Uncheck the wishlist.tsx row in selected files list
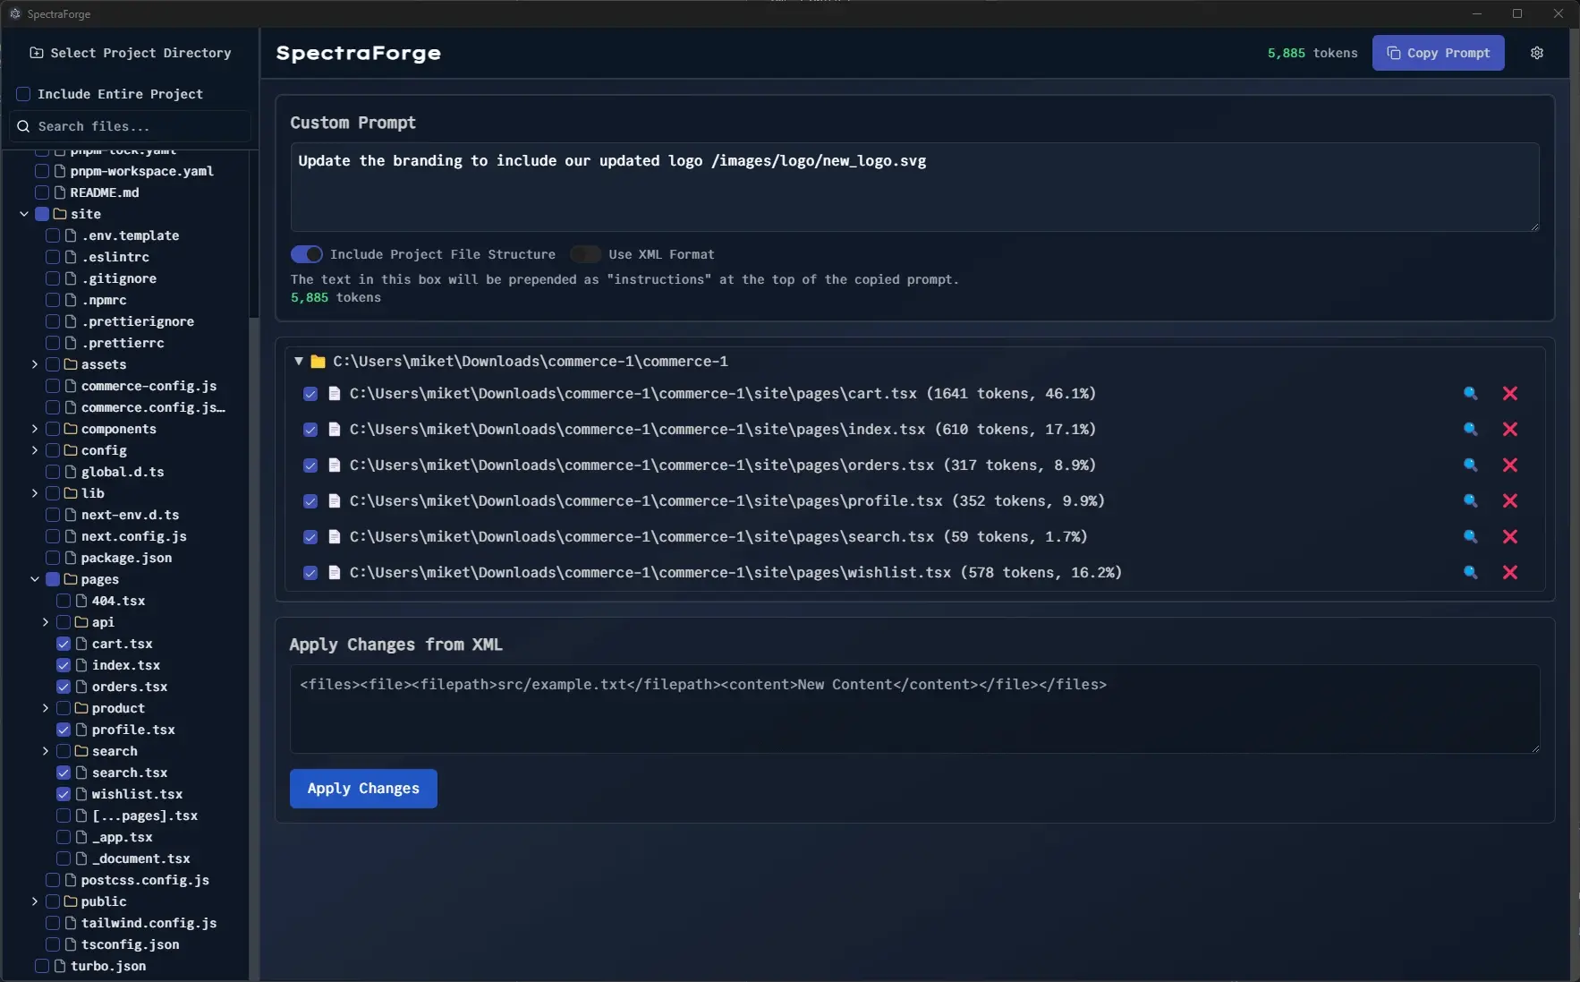 click(310, 572)
